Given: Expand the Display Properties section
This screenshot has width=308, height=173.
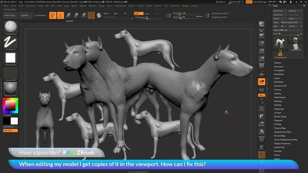Looking at the screenshot, I should coord(282,143).
